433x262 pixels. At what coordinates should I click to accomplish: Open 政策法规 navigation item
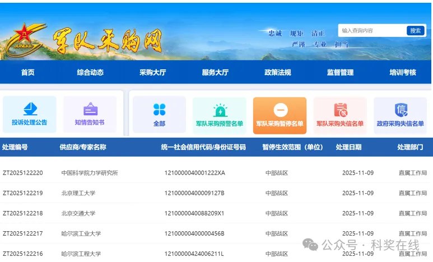click(x=278, y=72)
